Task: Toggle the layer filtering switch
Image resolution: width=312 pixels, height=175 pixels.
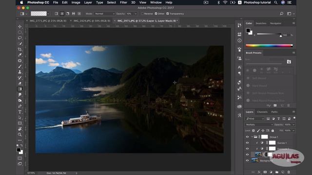Action: [x=294, y=118]
